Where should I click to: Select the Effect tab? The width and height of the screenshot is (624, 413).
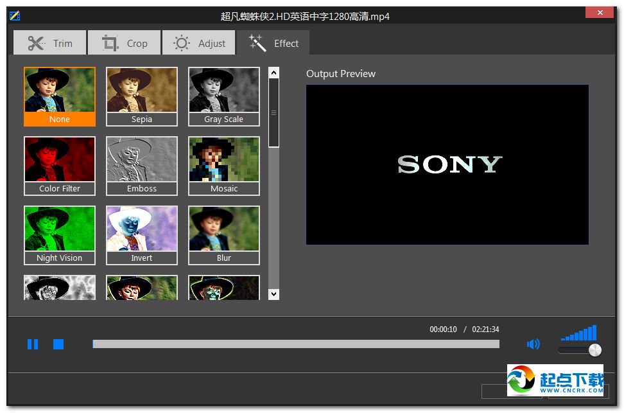273,42
